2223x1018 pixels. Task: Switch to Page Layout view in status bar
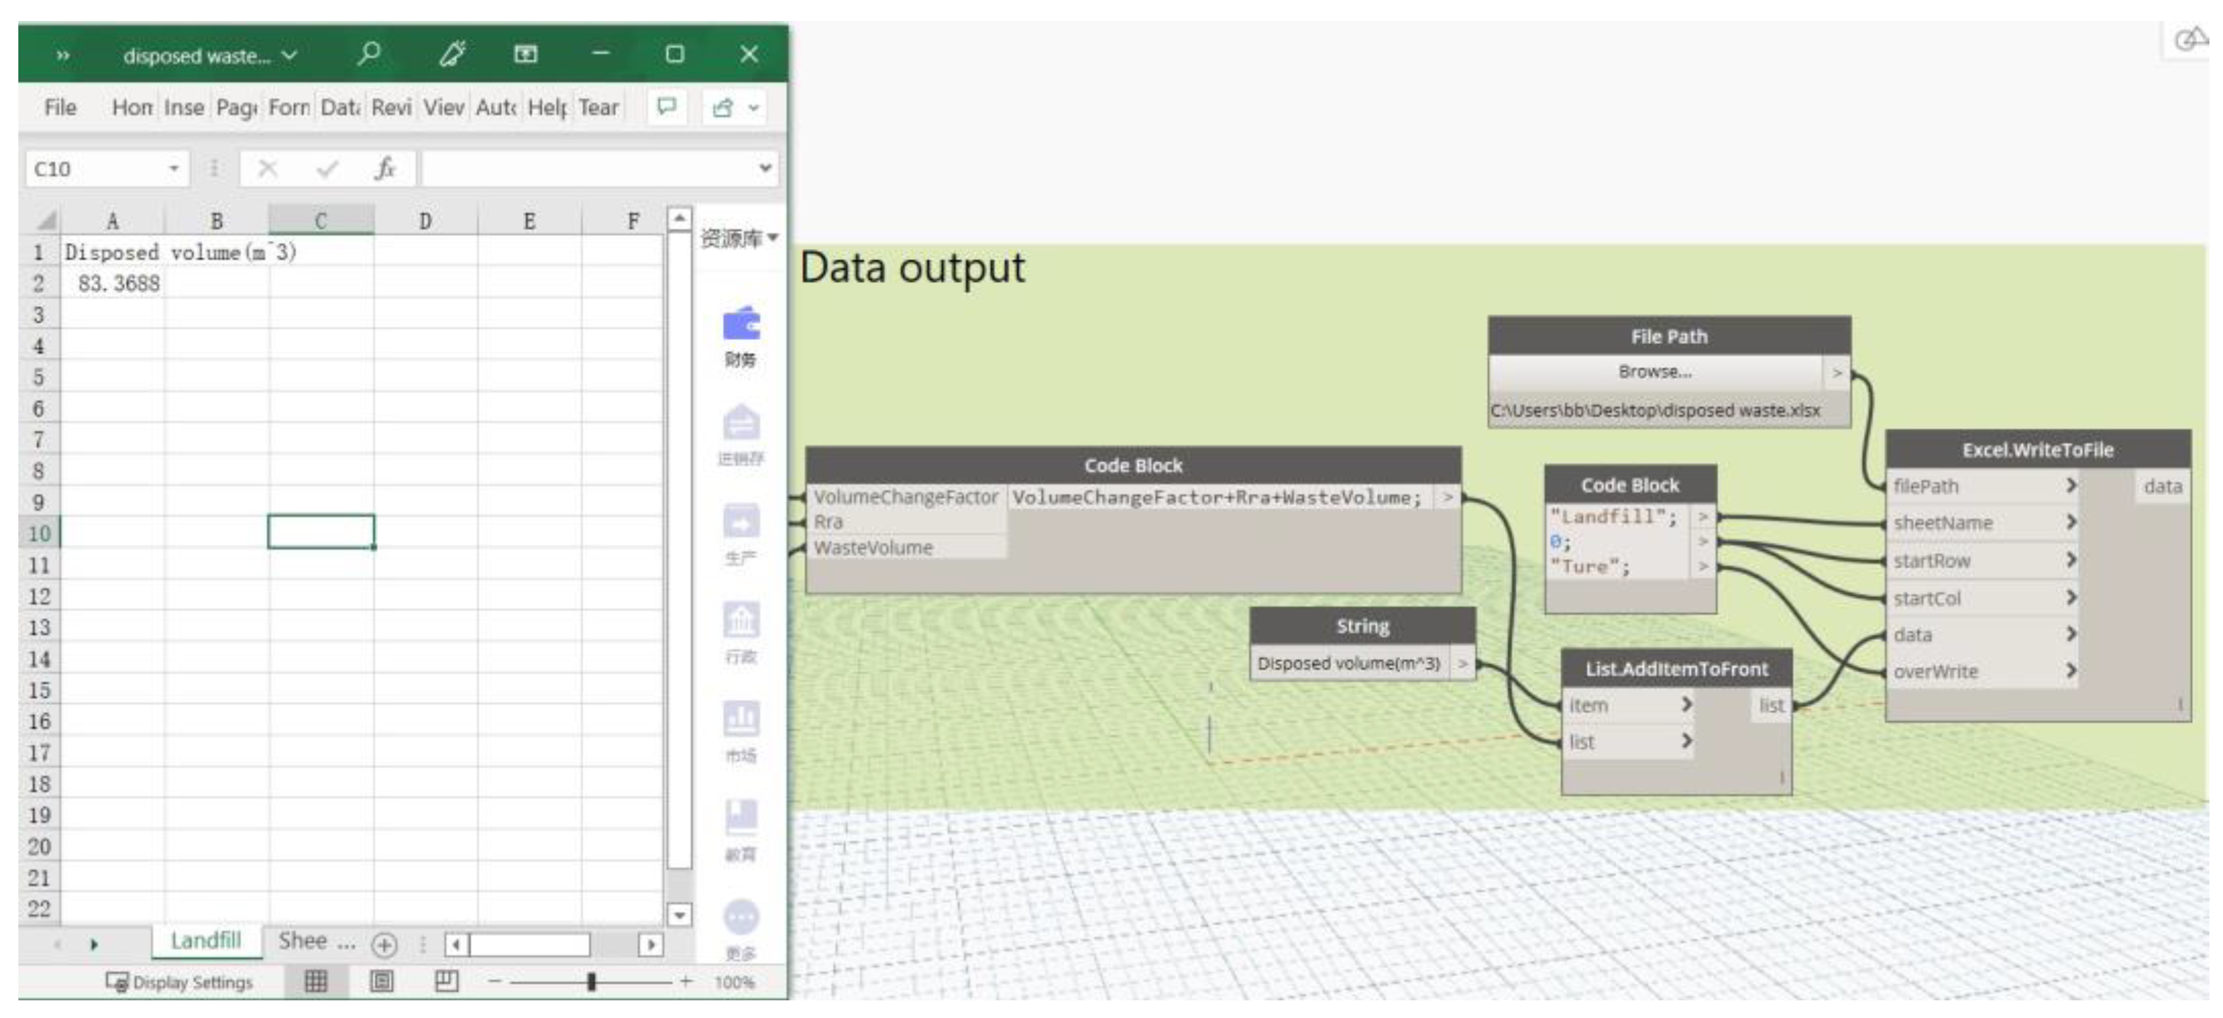click(381, 981)
